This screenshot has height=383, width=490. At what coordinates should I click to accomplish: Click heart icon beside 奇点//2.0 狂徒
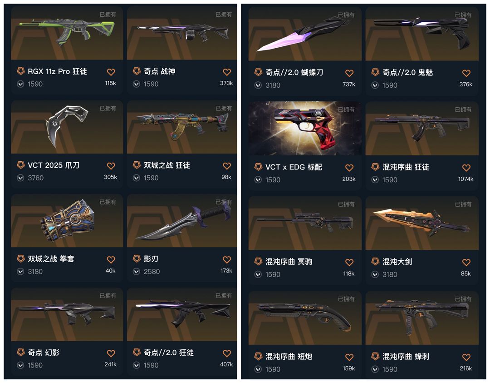click(227, 353)
